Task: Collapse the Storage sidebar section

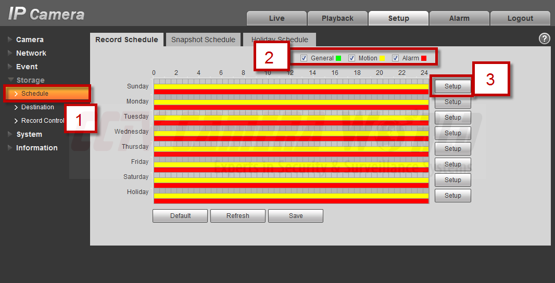Action: click(30, 80)
